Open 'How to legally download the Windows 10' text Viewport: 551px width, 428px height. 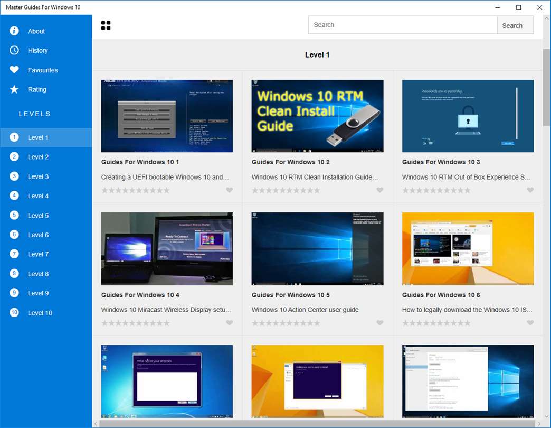coord(467,310)
